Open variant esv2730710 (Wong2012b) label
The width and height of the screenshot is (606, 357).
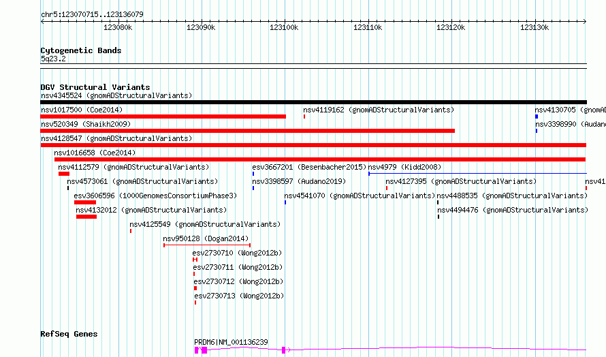237,253
